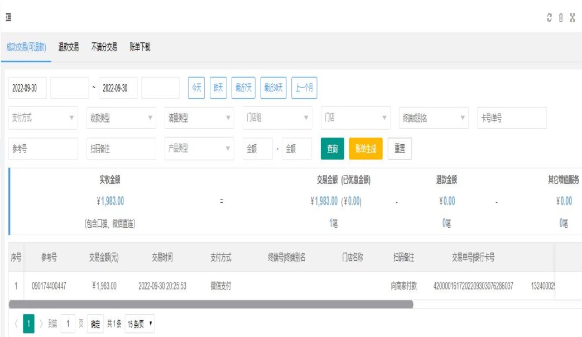Go to the previous page arrow in pagination
582x337 pixels.
coord(16,324)
